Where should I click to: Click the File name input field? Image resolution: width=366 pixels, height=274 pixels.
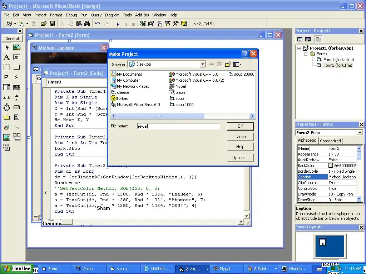(x=179, y=126)
